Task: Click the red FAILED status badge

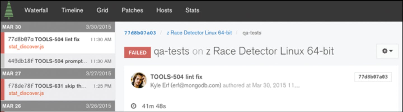Action: [x=137, y=52]
